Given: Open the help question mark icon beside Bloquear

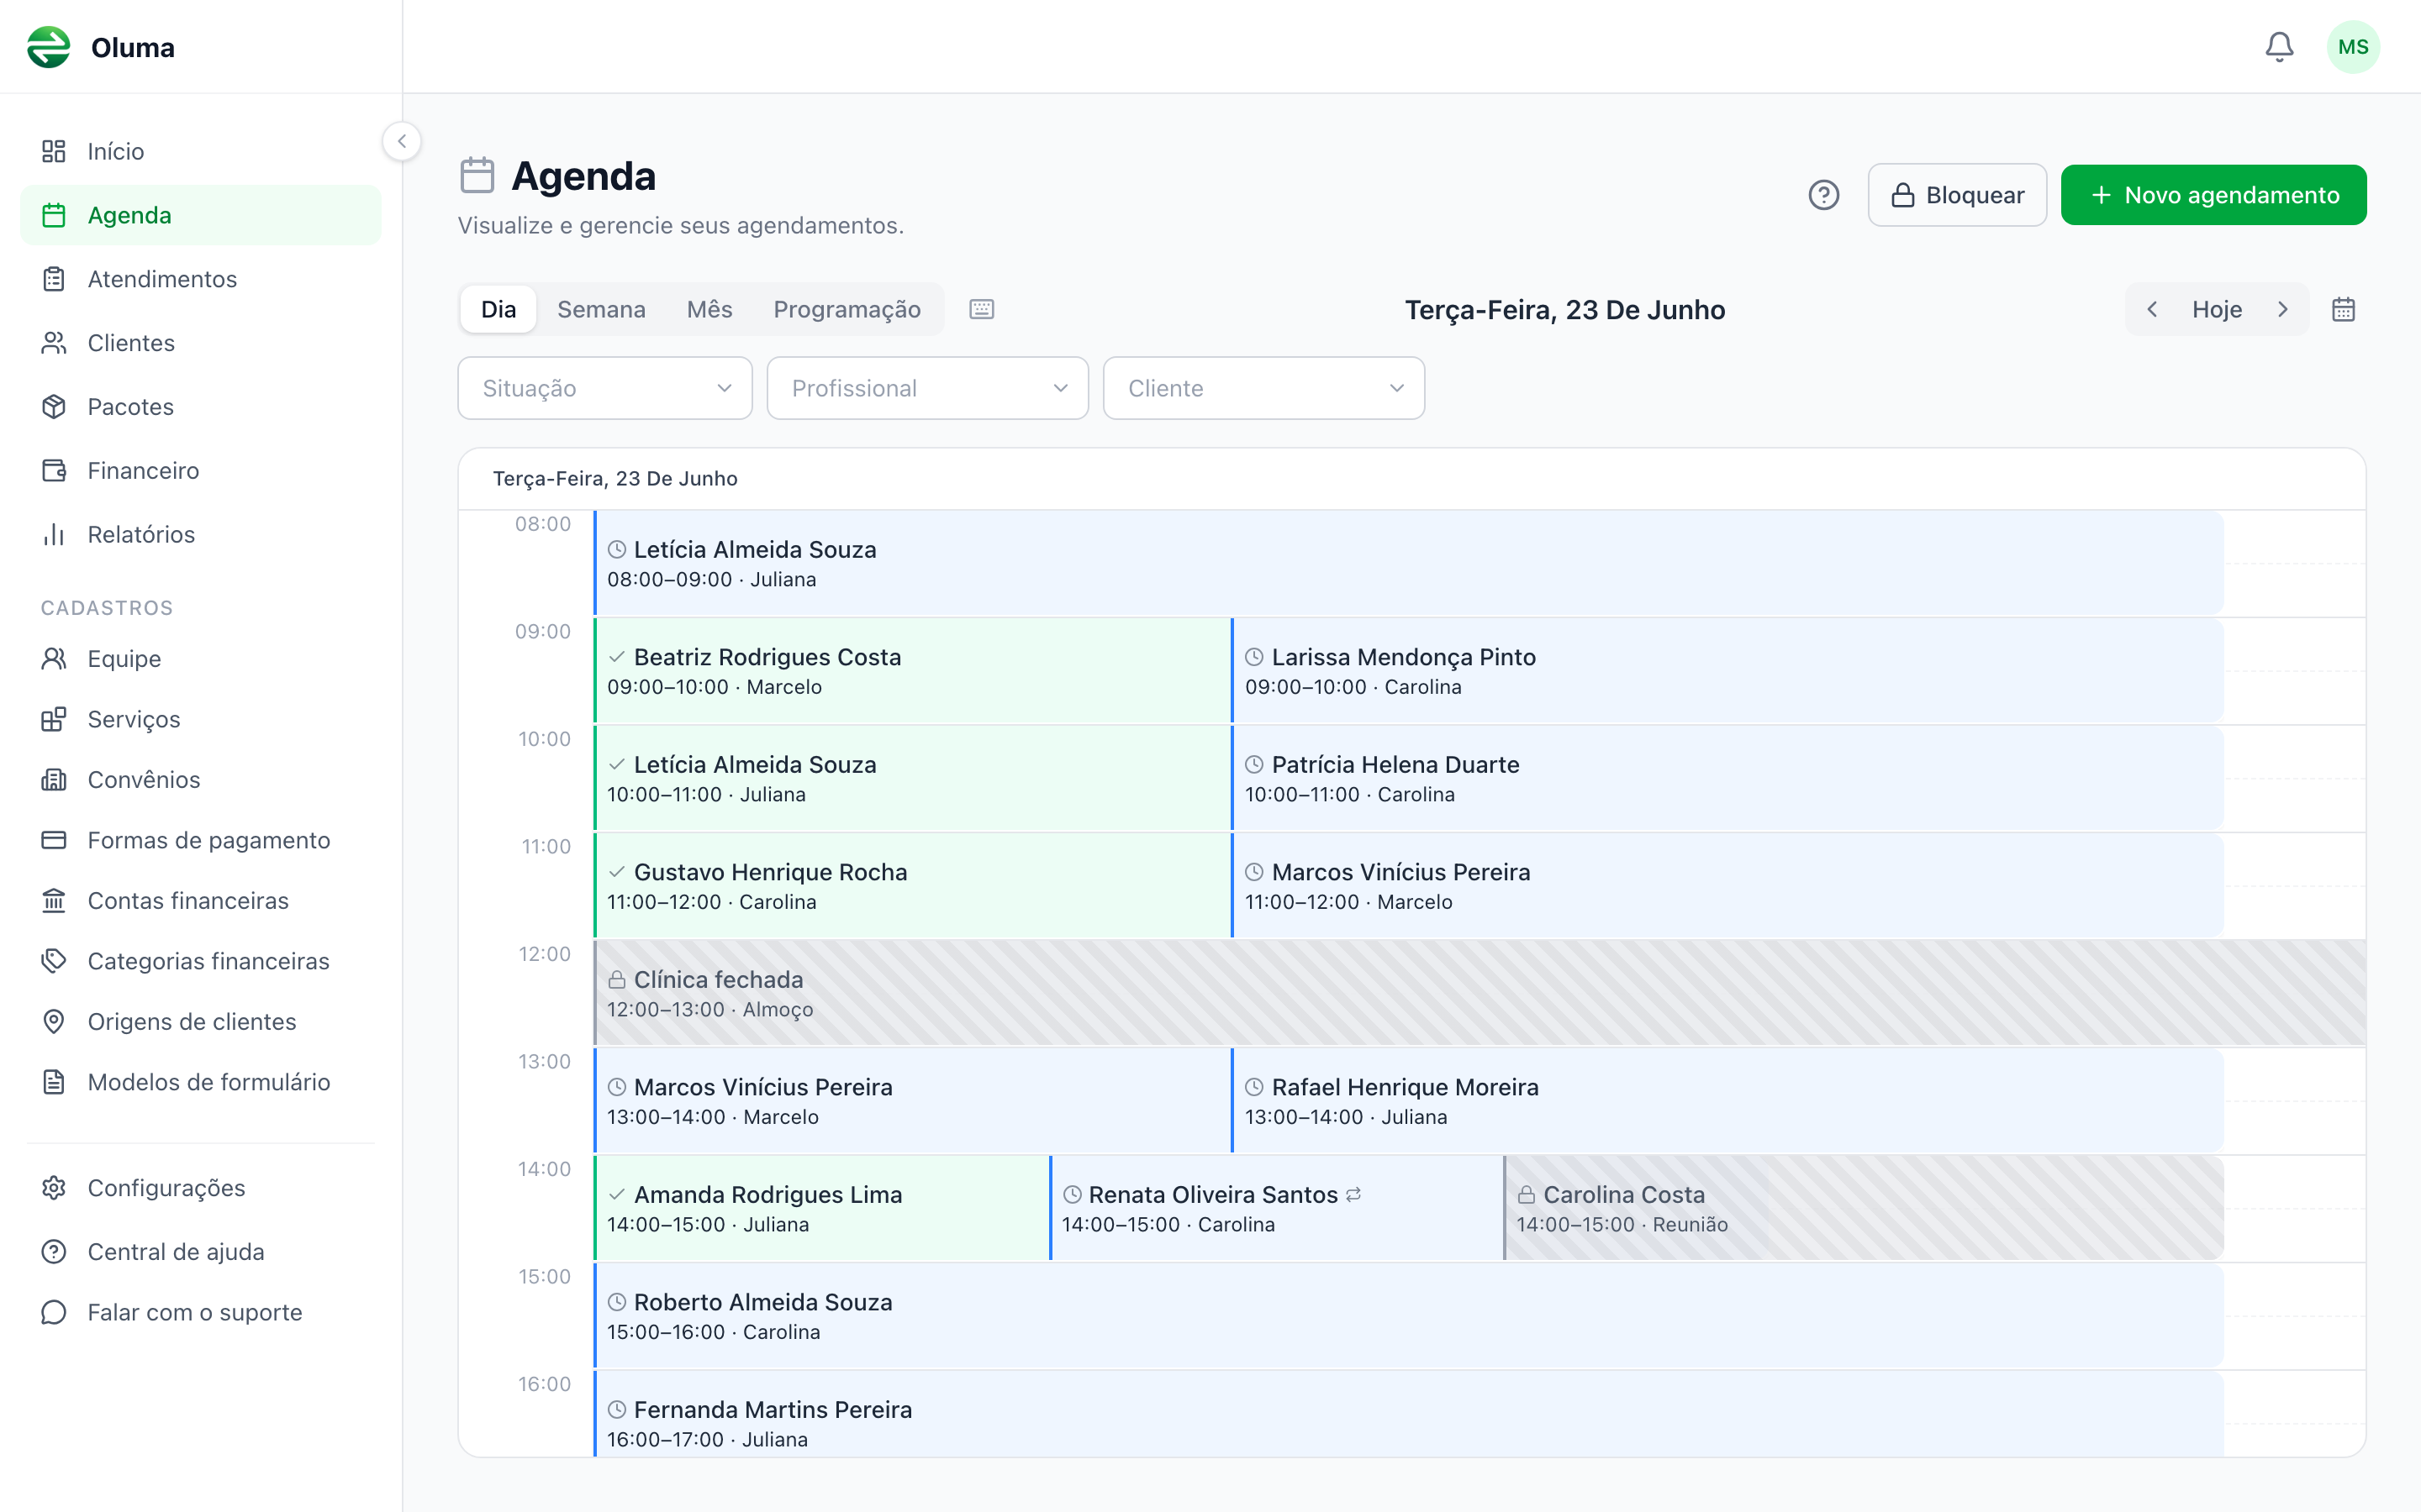Looking at the screenshot, I should (x=1824, y=195).
